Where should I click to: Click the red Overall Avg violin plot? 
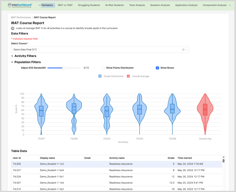(205, 114)
